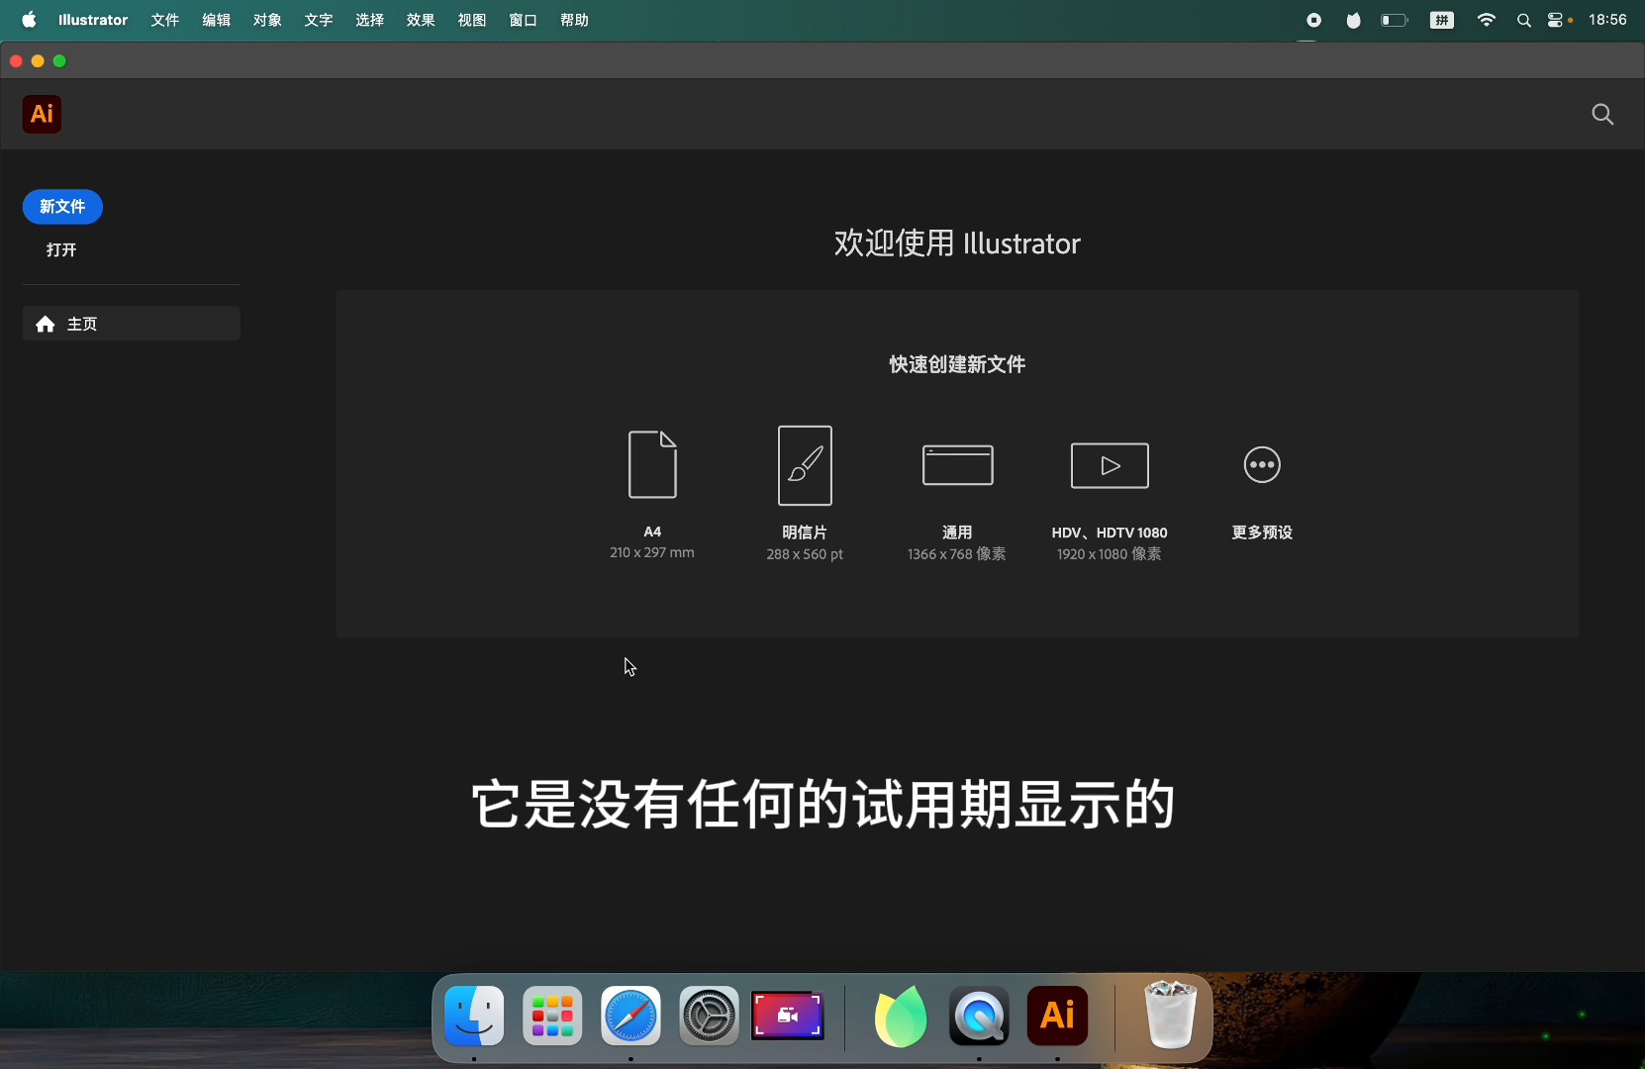Image resolution: width=1645 pixels, height=1069 pixels.
Task: Click the 210 x 297 mm size text
Action: [x=652, y=552]
